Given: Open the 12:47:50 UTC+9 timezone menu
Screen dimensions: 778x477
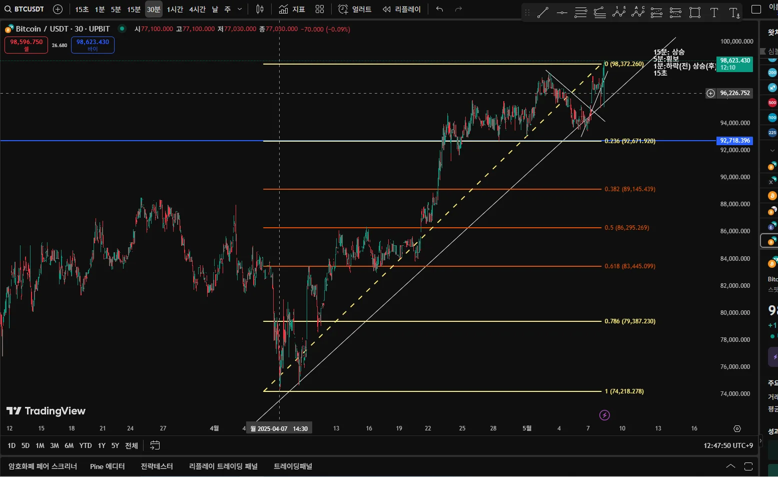Looking at the screenshot, I should click(x=728, y=445).
